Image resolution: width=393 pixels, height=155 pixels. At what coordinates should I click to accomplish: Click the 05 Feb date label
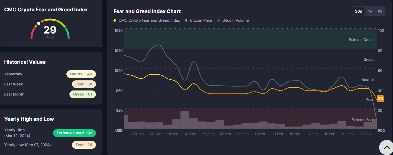point(208,134)
